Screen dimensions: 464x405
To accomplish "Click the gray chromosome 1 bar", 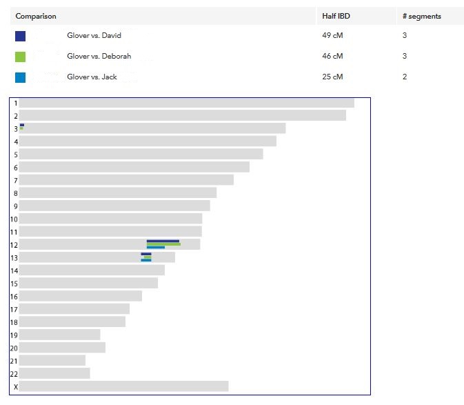I will [x=186, y=103].
